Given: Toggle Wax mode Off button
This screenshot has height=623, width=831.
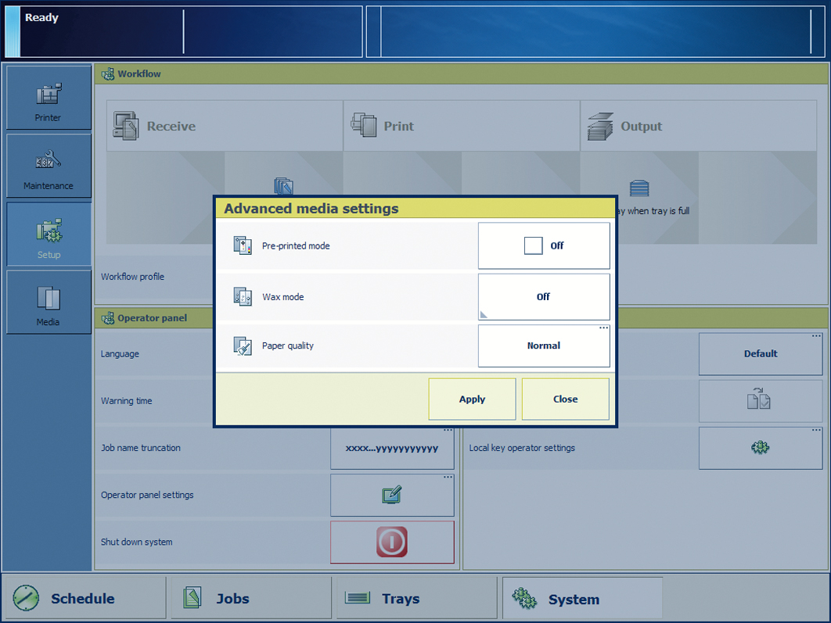Looking at the screenshot, I should pyautogui.click(x=544, y=297).
